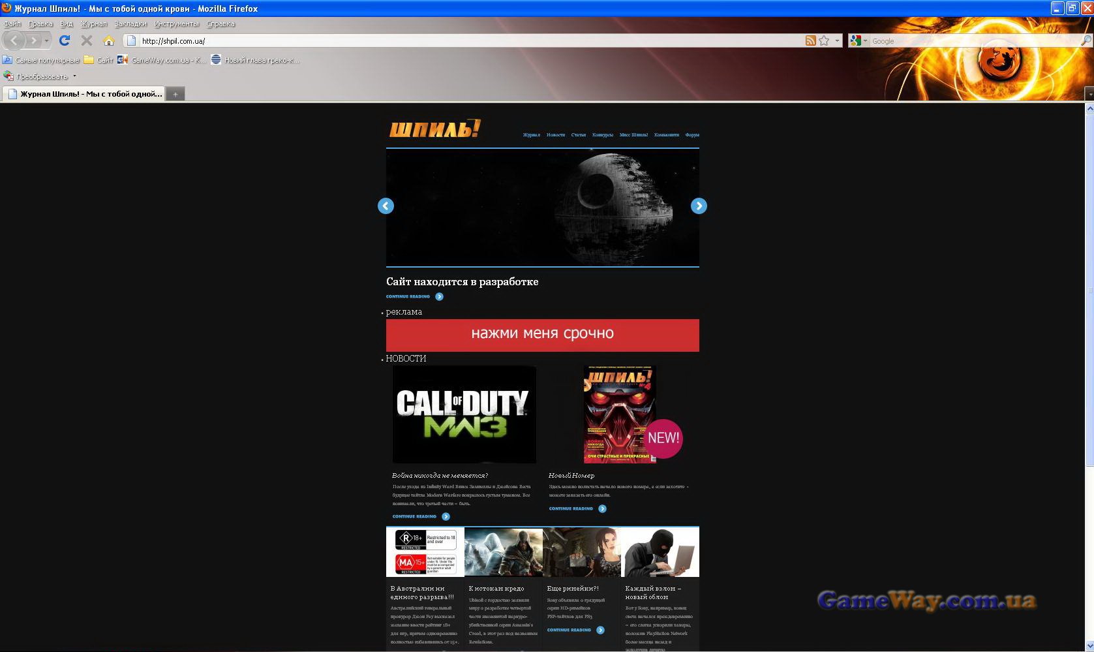Select the Журнал Шпиль! browser tab
Screen dimensions: 1094x652
click(85, 94)
